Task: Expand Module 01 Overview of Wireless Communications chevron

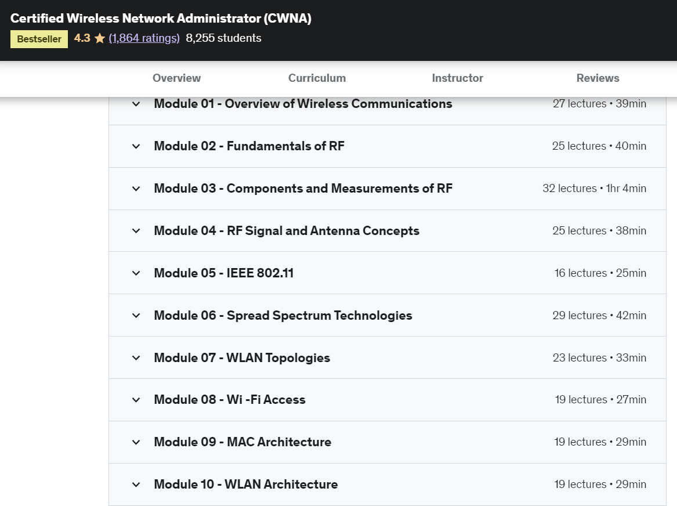Action: pos(136,104)
